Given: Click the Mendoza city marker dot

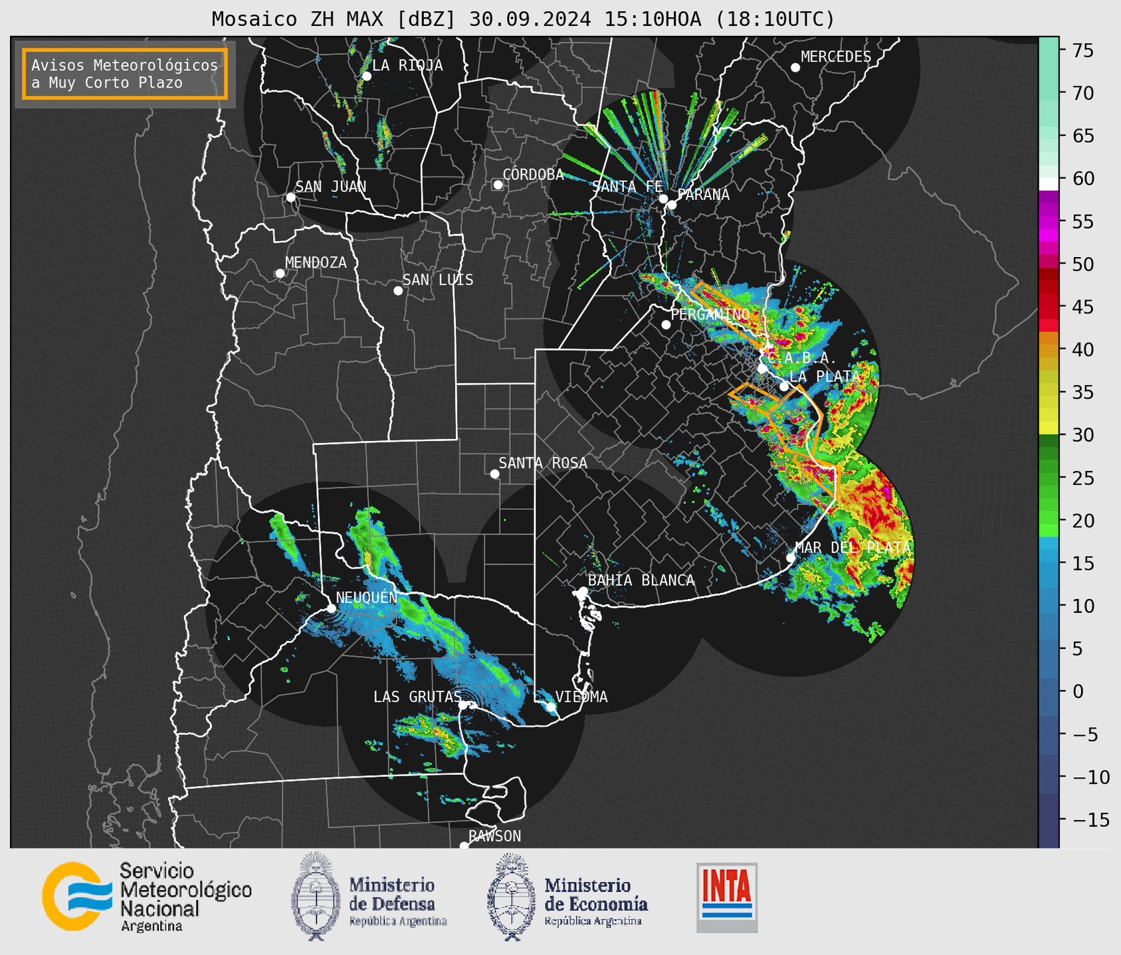Looking at the screenshot, I should [280, 274].
